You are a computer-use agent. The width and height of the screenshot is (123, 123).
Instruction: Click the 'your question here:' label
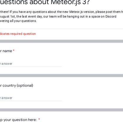pyautogui.click(x=18, y=120)
